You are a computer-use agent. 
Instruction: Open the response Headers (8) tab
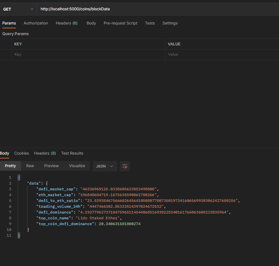click(45, 153)
